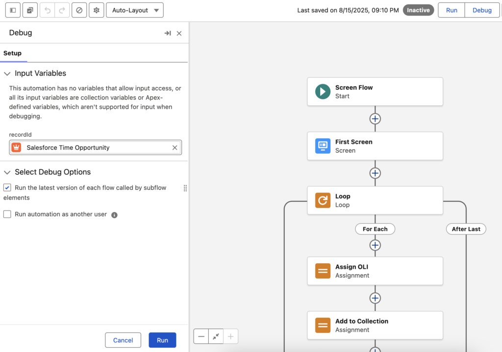
Task: Redo the last change
Action: [62, 10]
